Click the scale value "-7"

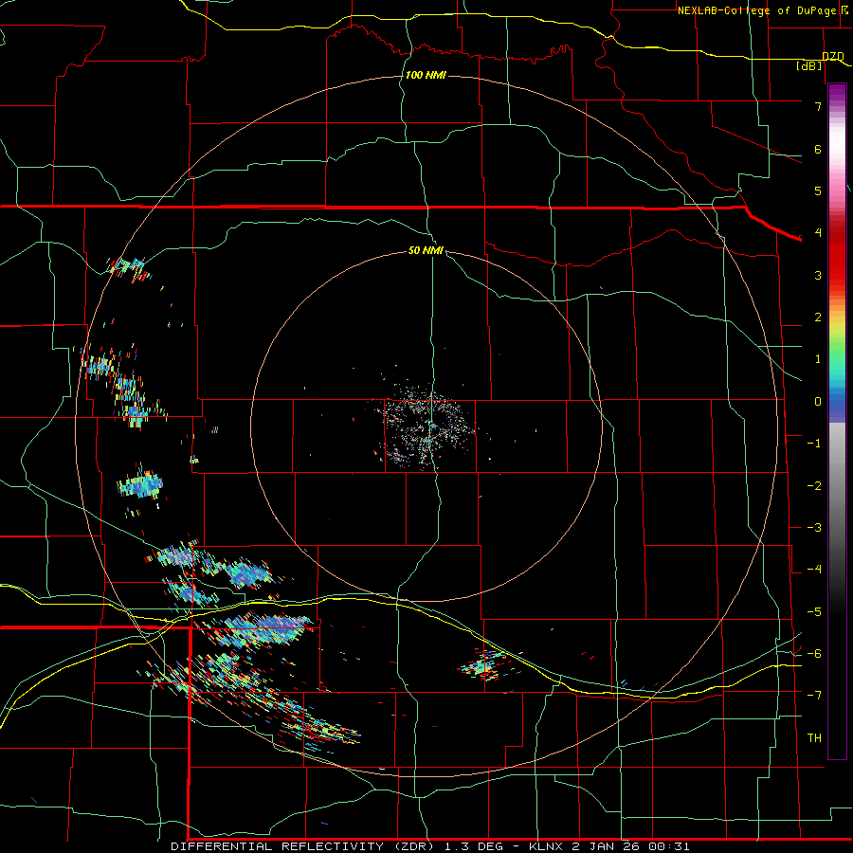814,696
